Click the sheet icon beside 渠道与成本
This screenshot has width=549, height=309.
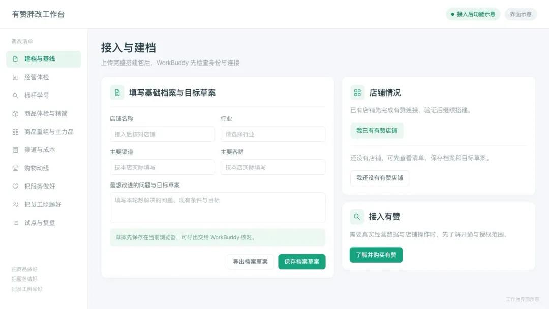tap(15, 150)
